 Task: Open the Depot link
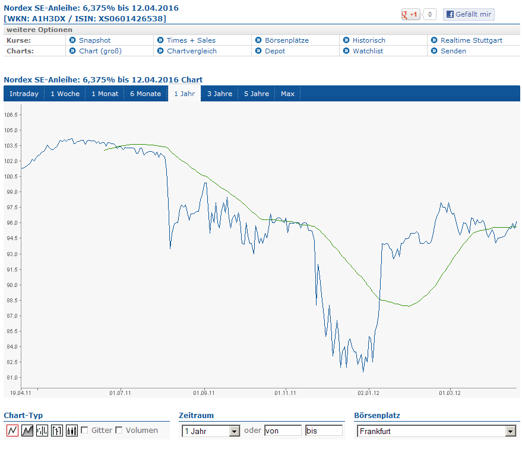pyautogui.click(x=275, y=51)
